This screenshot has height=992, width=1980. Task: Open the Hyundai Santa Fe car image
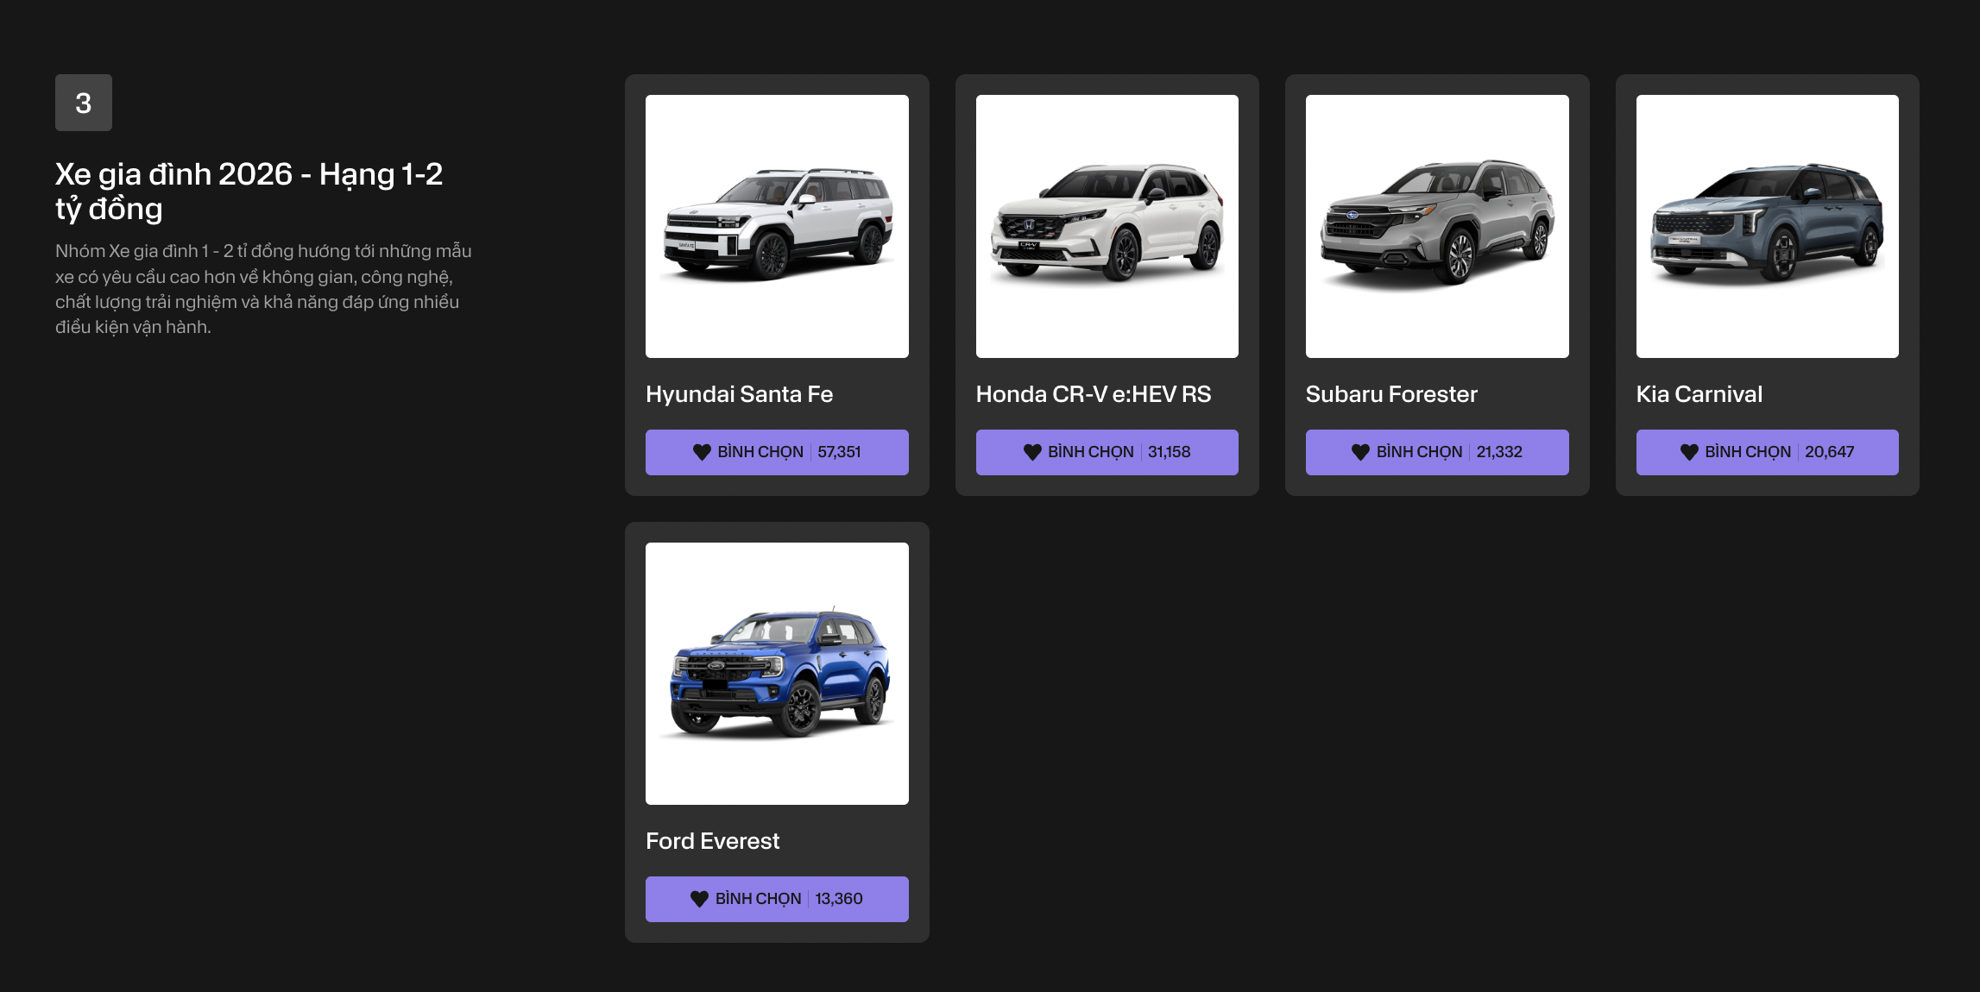[777, 226]
